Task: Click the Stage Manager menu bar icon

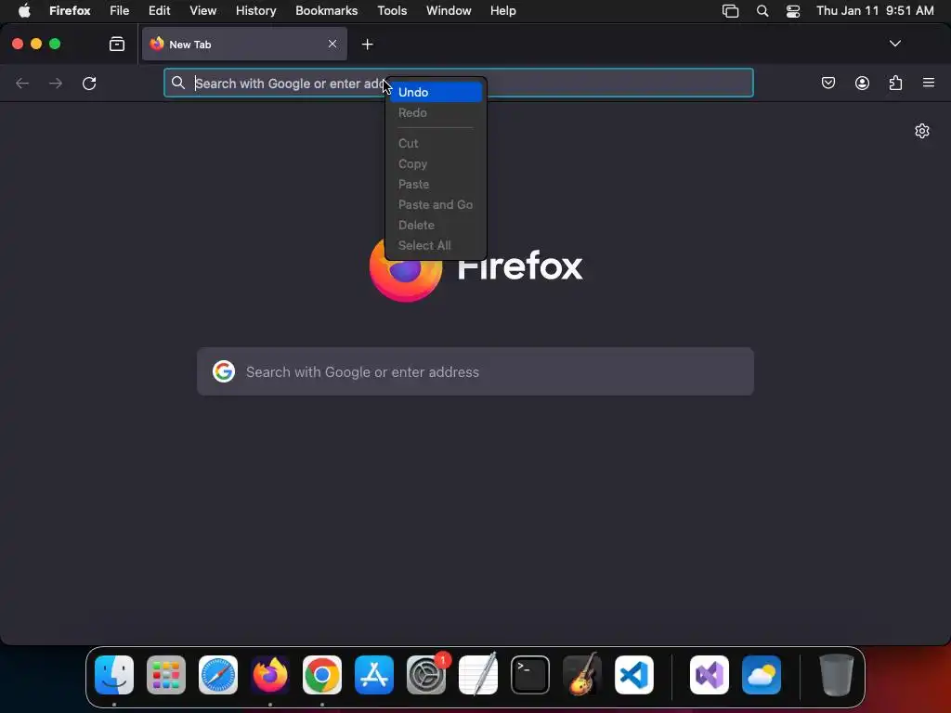Action: point(730,11)
